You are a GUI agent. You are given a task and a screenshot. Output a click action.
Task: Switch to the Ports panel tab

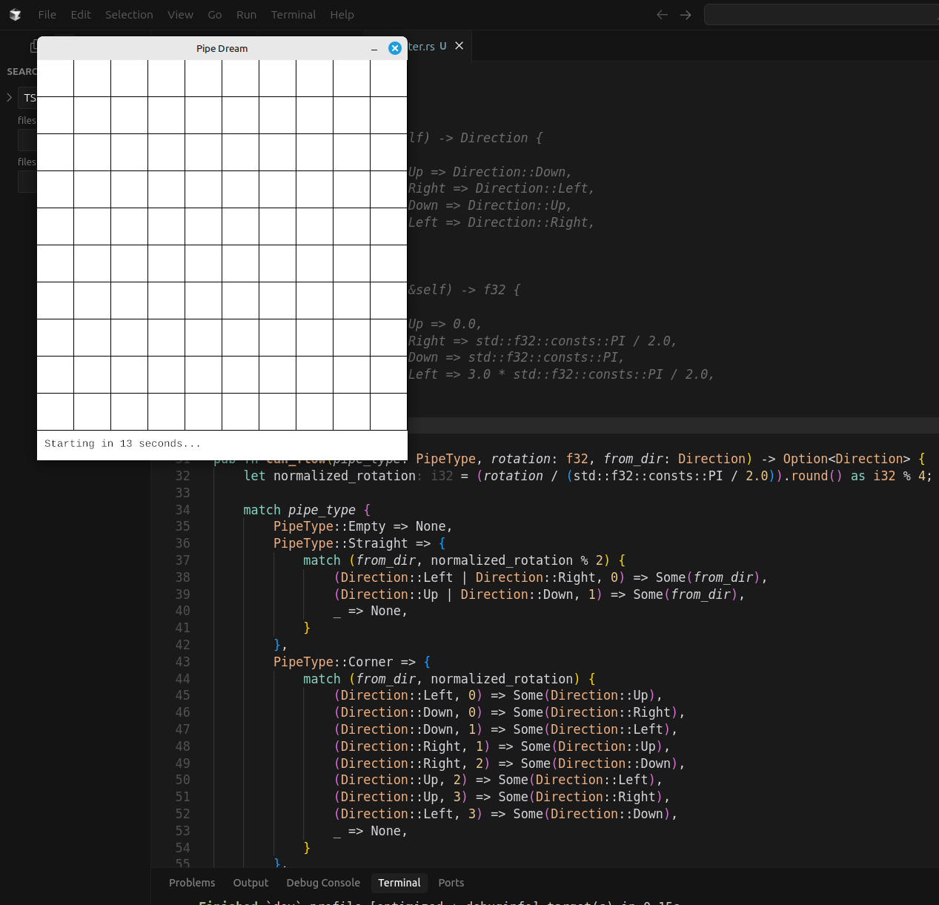click(451, 883)
